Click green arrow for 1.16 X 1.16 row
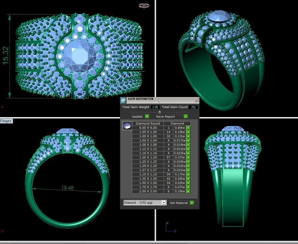Screen dimensions: 298x244 [188, 153]
